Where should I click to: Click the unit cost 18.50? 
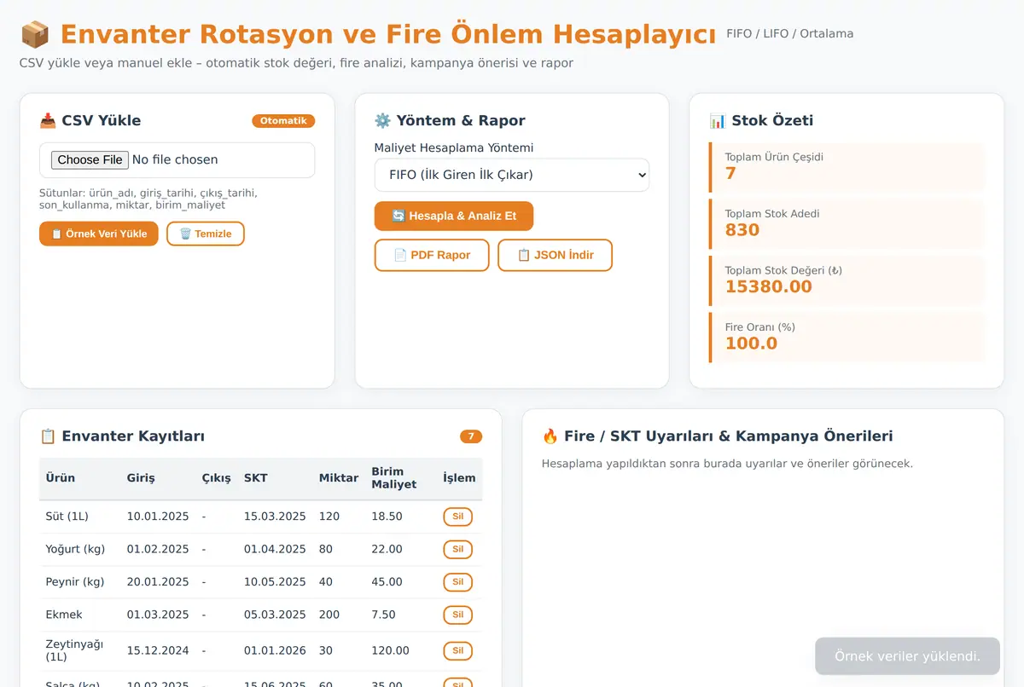click(387, 517)
